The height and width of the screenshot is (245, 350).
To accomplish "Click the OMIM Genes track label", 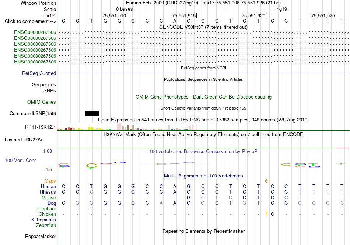I will [x=42, y=102].
